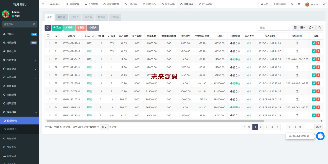328x164 pixels.
Task: Check the box for row ID 80
Action: coord(48,59)
